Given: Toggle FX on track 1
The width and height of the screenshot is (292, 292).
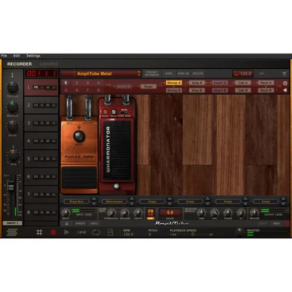Looking at the screenshot, I should click(x=36, y=87).
